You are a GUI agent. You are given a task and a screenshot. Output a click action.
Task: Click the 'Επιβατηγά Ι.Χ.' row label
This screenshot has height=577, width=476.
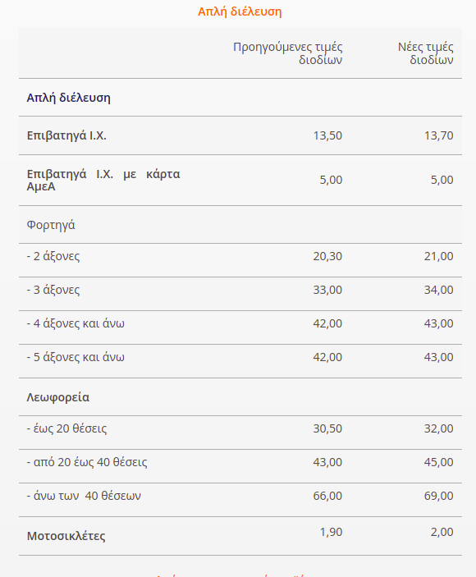66,135
